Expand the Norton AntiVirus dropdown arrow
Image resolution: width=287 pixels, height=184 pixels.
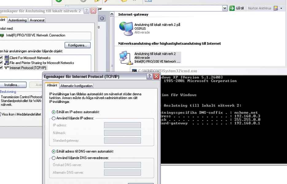[281, 8]
